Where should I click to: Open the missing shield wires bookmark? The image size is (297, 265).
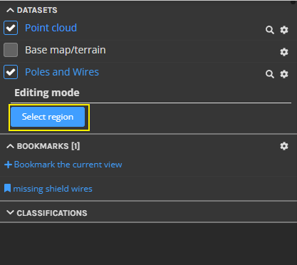click(53, 189)
